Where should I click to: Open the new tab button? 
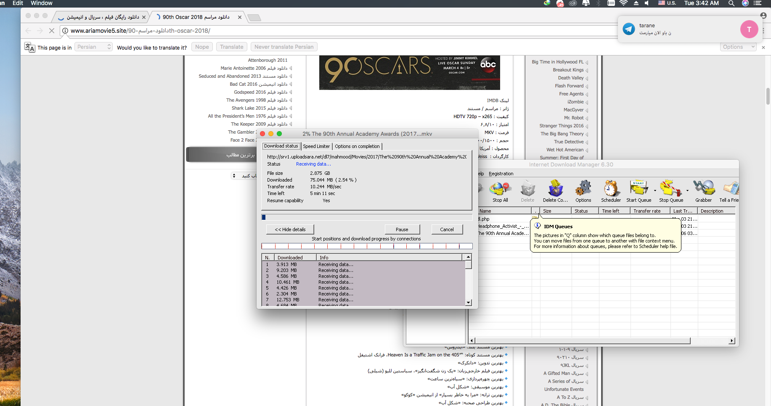click(254, 18)
